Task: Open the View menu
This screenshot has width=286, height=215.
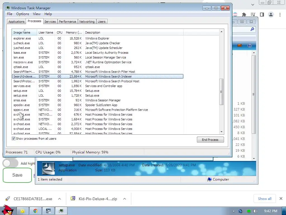Action: pos(37,14)
